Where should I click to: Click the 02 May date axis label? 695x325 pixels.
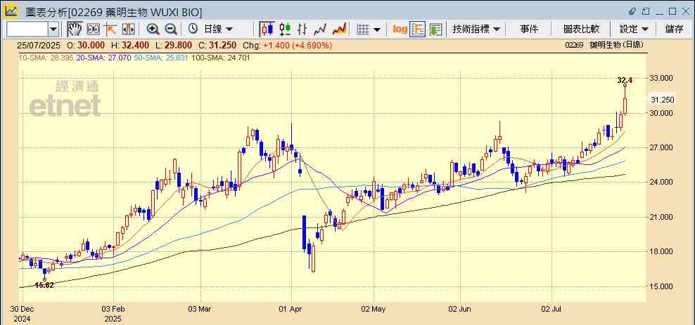[x=374, y=309]
